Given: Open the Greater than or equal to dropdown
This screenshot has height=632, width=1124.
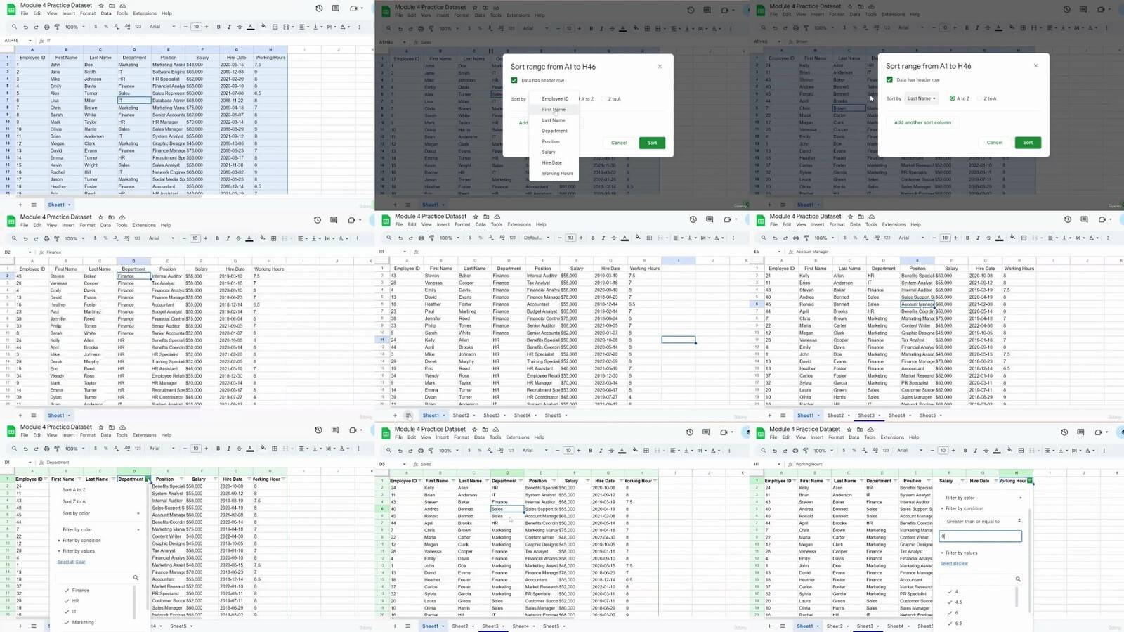Looking at the screenshot, I should pyautogui.click(x=981, y=522).
